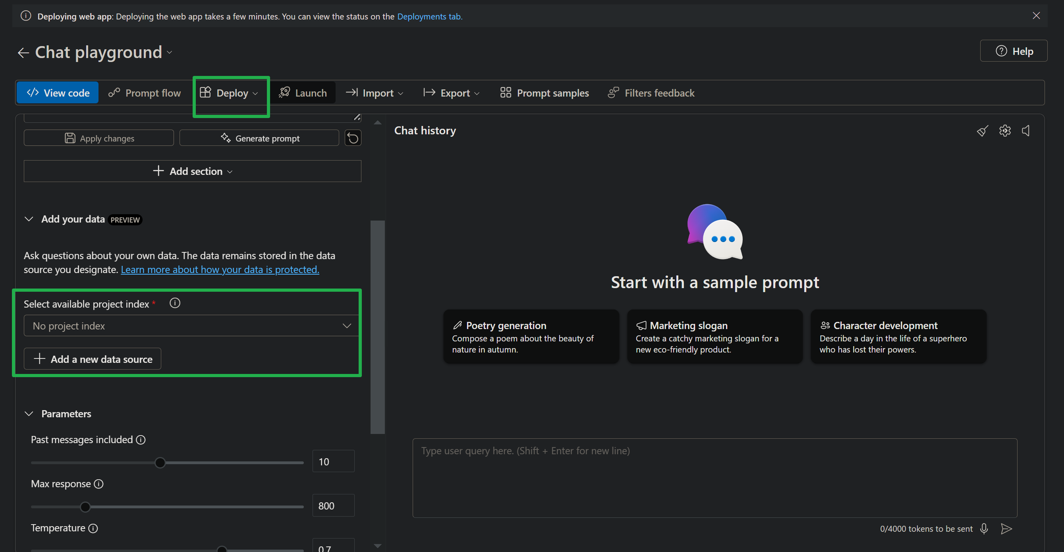Click info icon next to Past messages included
The width and height of the screenshot is (1064, 552).
141,440
